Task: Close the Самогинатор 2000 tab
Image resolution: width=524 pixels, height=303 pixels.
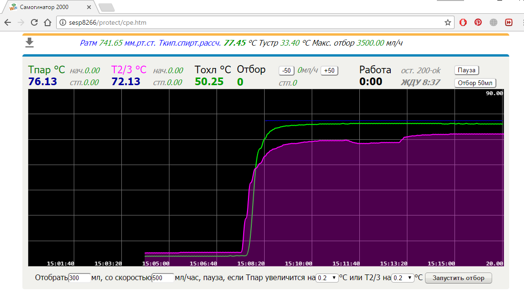Action: (89, 7)
